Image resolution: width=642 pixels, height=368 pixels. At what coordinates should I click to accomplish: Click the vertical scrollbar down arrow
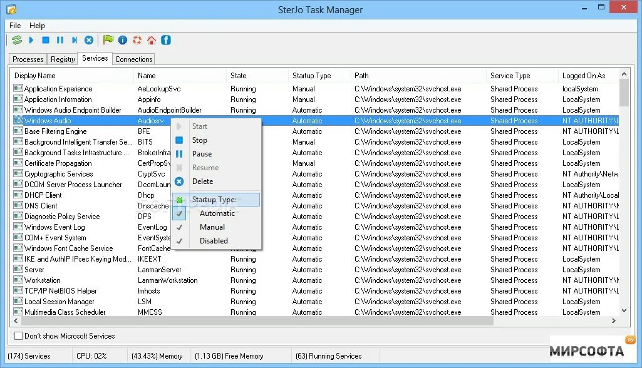[624, 310]
